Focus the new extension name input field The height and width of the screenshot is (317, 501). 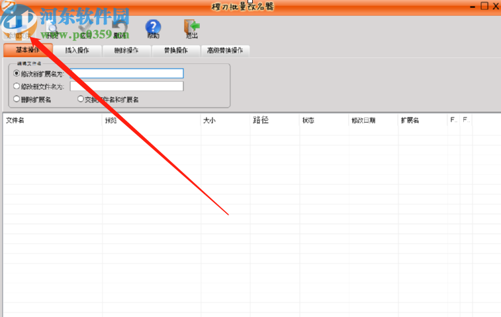pos(127,73)
